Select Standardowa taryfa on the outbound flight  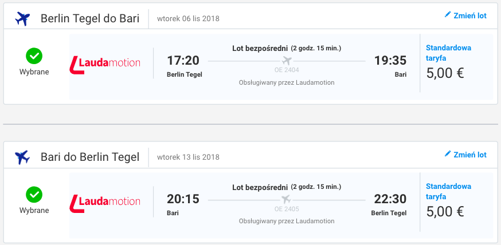448,53
